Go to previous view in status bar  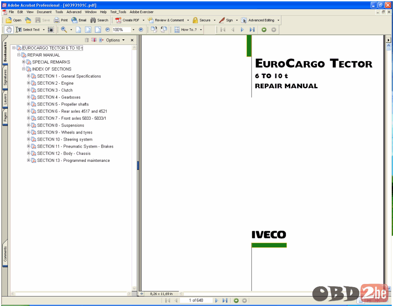point(236,300)
